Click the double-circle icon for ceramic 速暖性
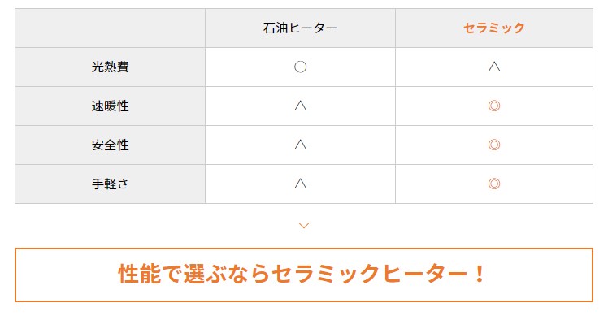Image resolution: width=608 pixels, height=333 pixels. tap(494, 106)
